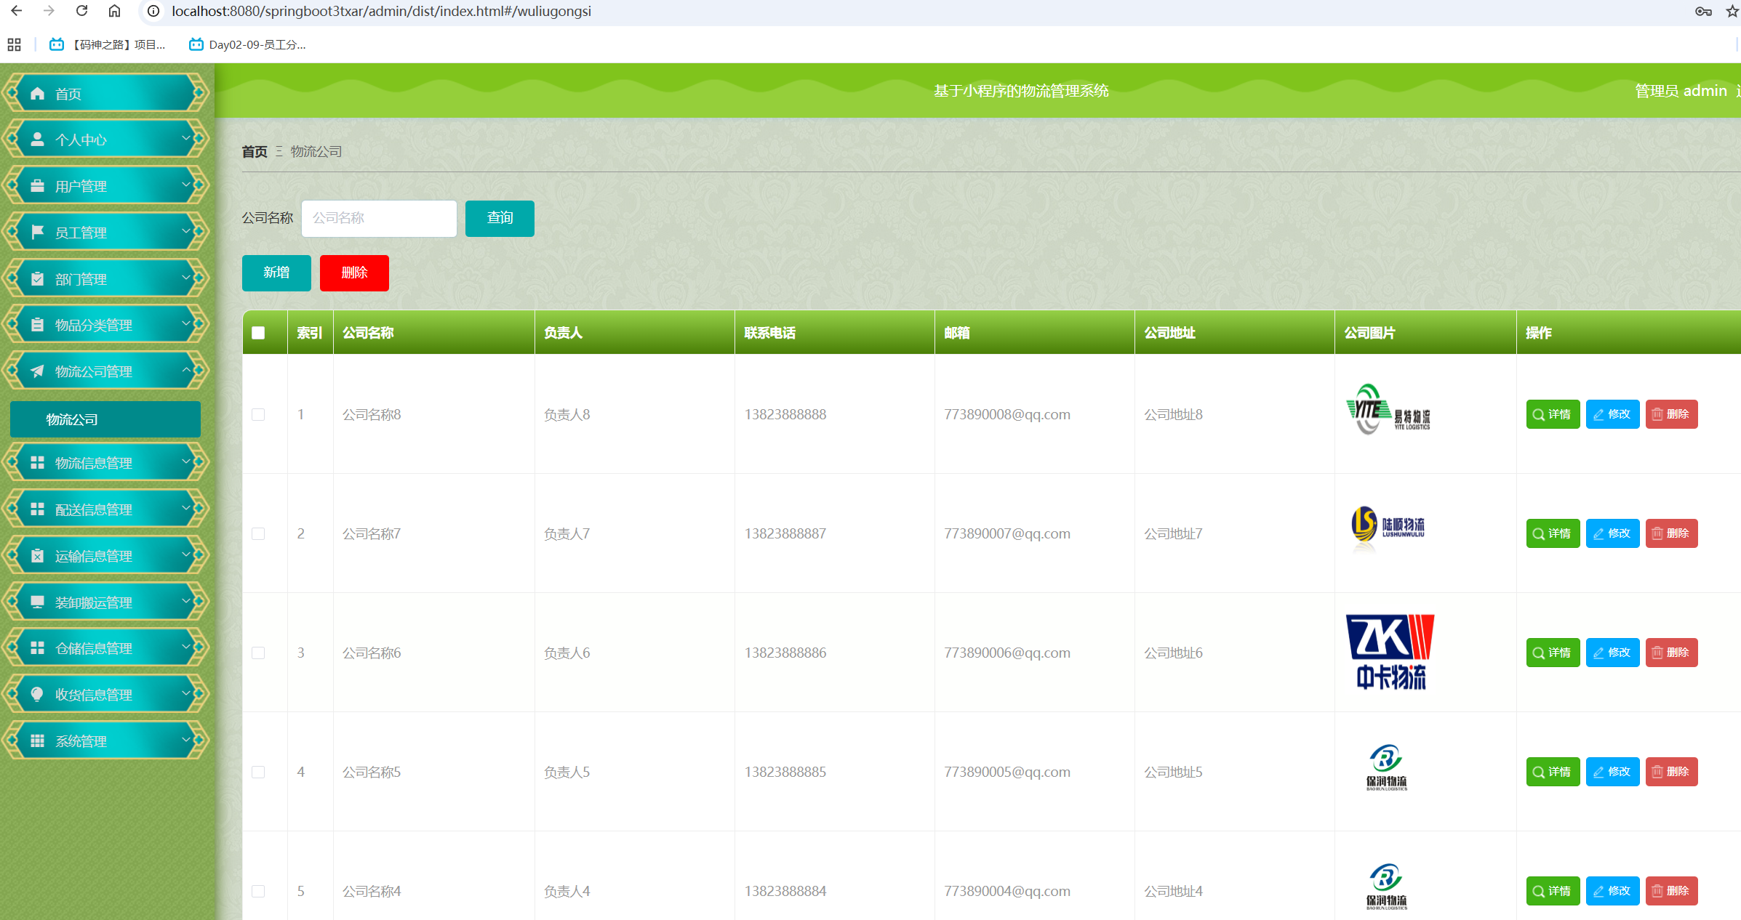Expand the 系统管理 menu chevron
This screenshot has width=1741, height=920.
(x=186, y=741)
